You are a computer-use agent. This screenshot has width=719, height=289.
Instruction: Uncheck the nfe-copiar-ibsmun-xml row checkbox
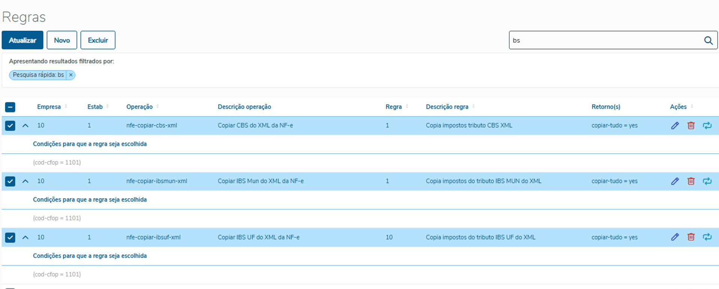[10, 181]
